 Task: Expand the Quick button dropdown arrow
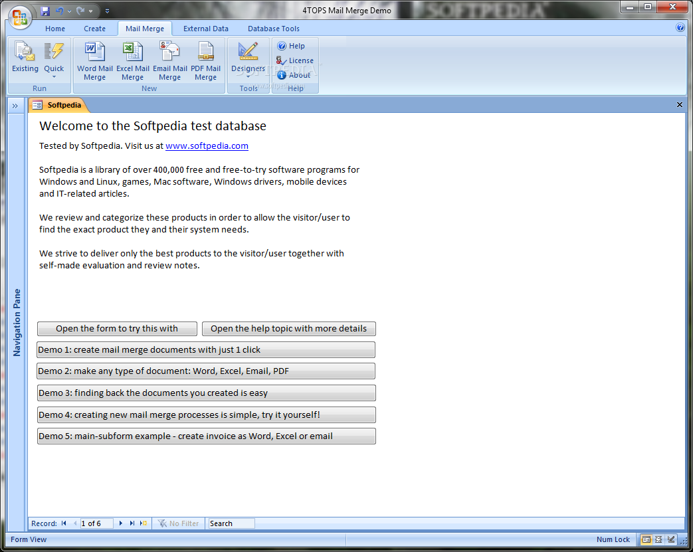click(x=54, y=77)
